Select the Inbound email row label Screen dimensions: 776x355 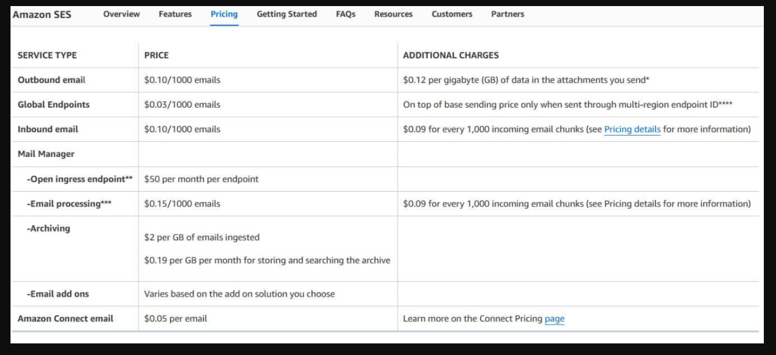(48, 129)
